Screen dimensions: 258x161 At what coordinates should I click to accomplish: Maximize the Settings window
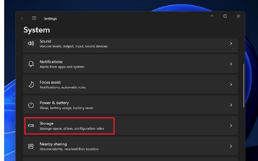[225, 16]
